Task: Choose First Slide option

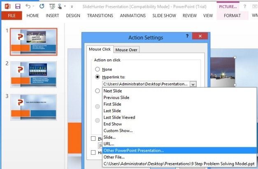Action: (x=179, y=104)
